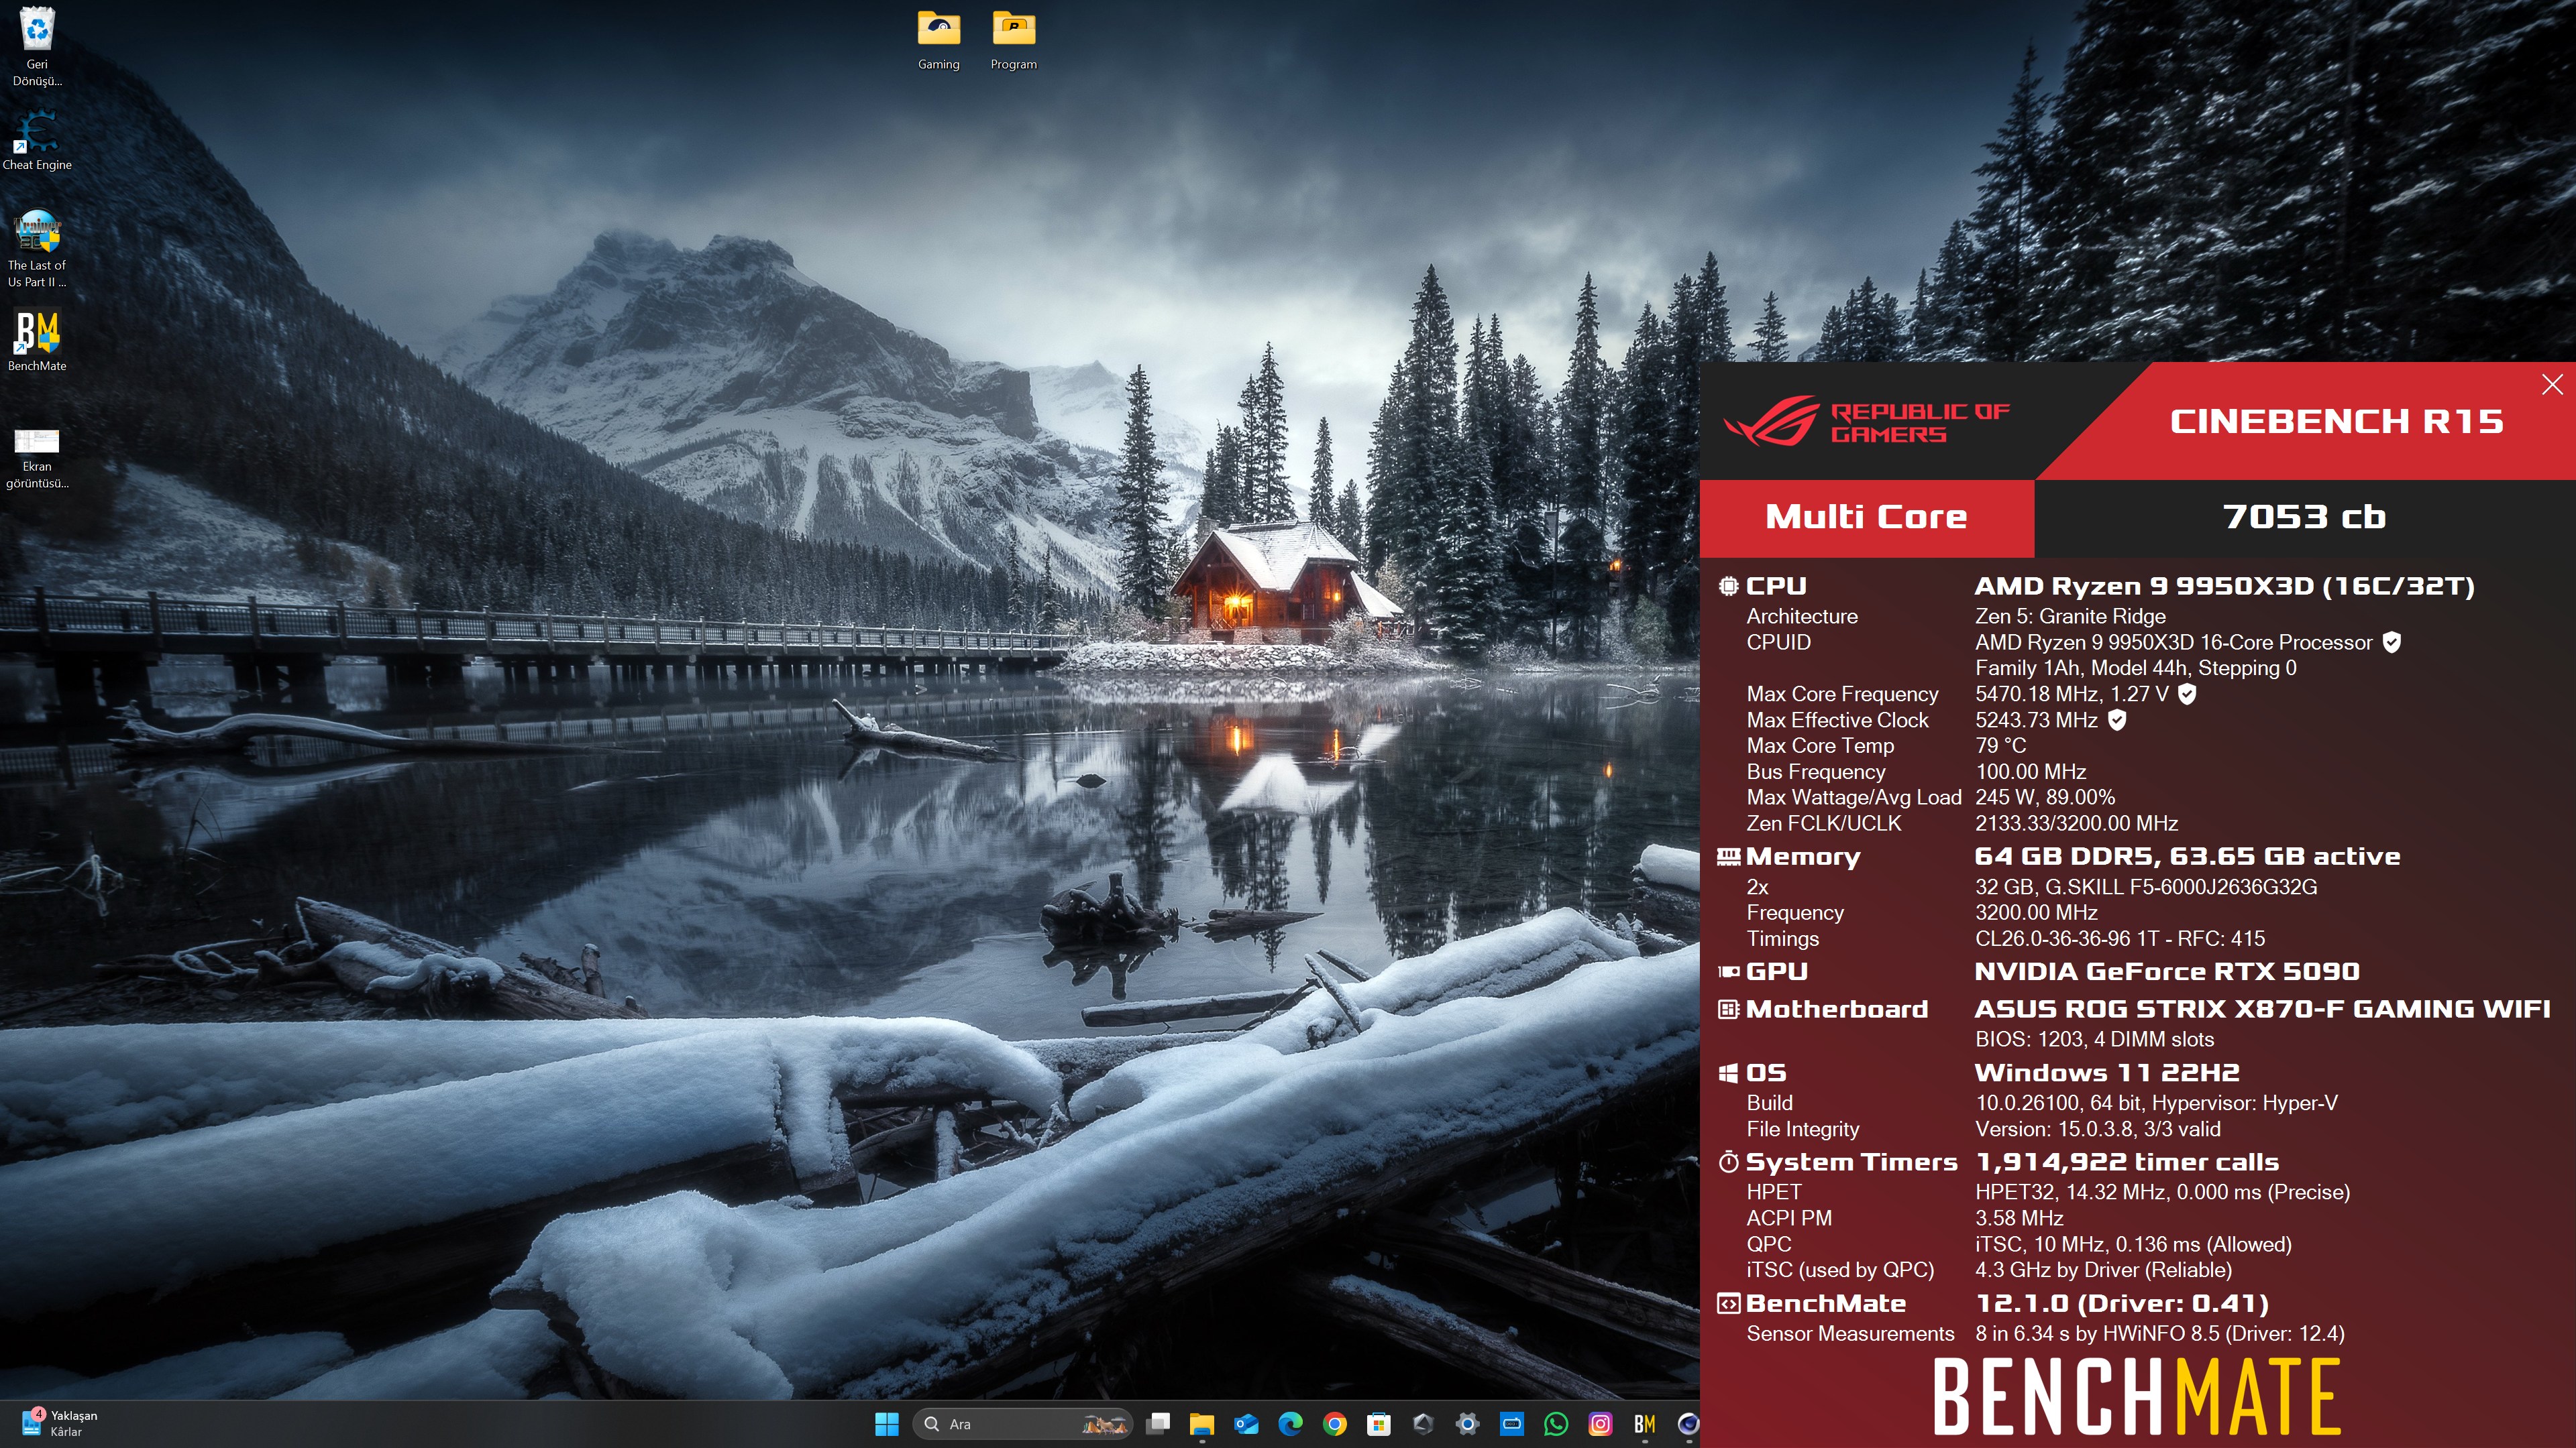This screenshot has height=1448, width=2576.
Task: Click the Ara search box in taskbar
Action: point(1021,1423)
